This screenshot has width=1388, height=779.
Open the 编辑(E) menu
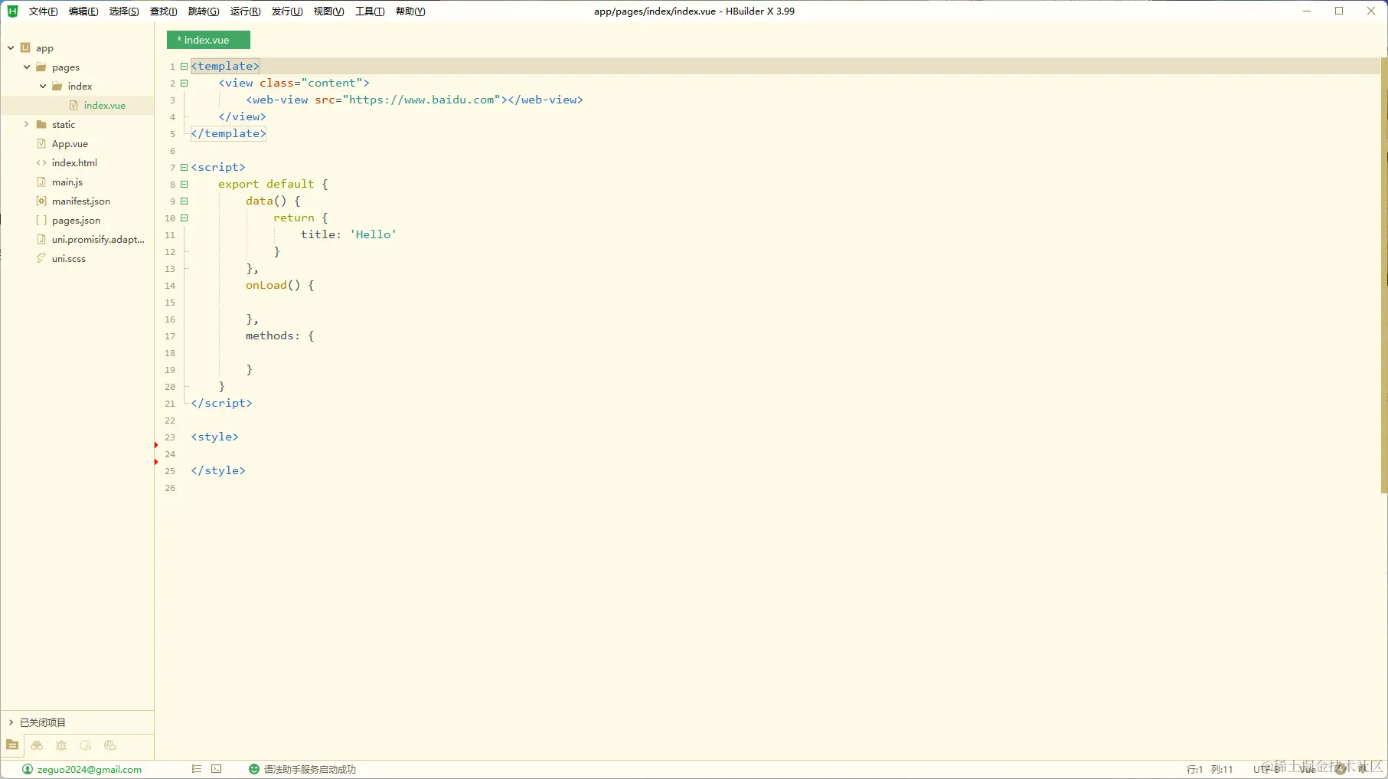(x=83, y=11)
